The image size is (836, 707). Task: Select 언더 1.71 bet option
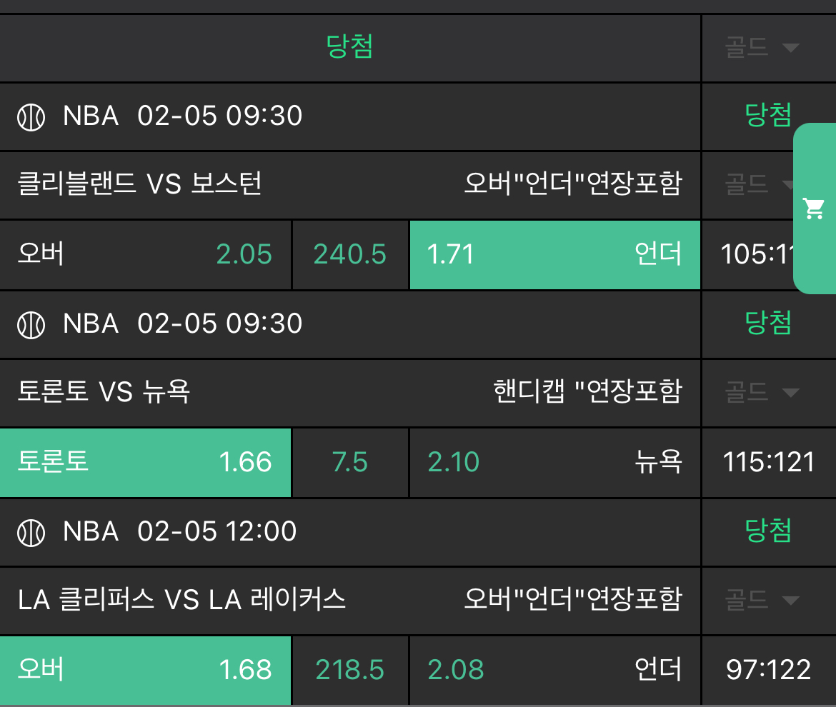pos(554,254)
